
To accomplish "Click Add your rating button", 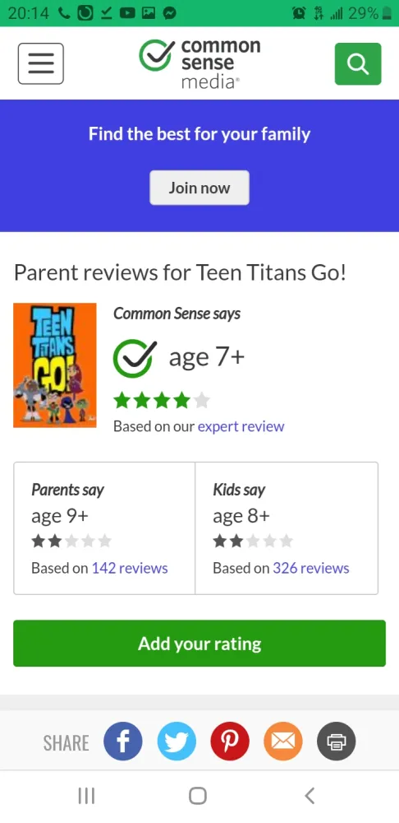I will click(199, 644).
